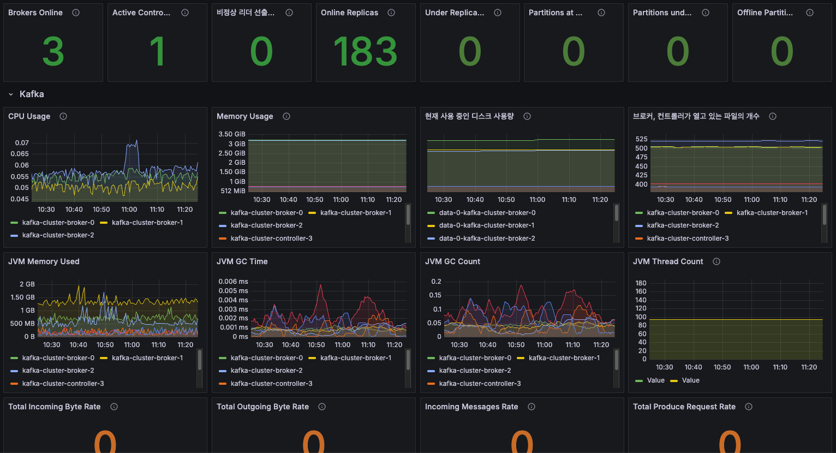Click green swatch of kafka-cluster-broker-0 in JVM GC Time legend

pyautogui.click(x=223, y=358)
